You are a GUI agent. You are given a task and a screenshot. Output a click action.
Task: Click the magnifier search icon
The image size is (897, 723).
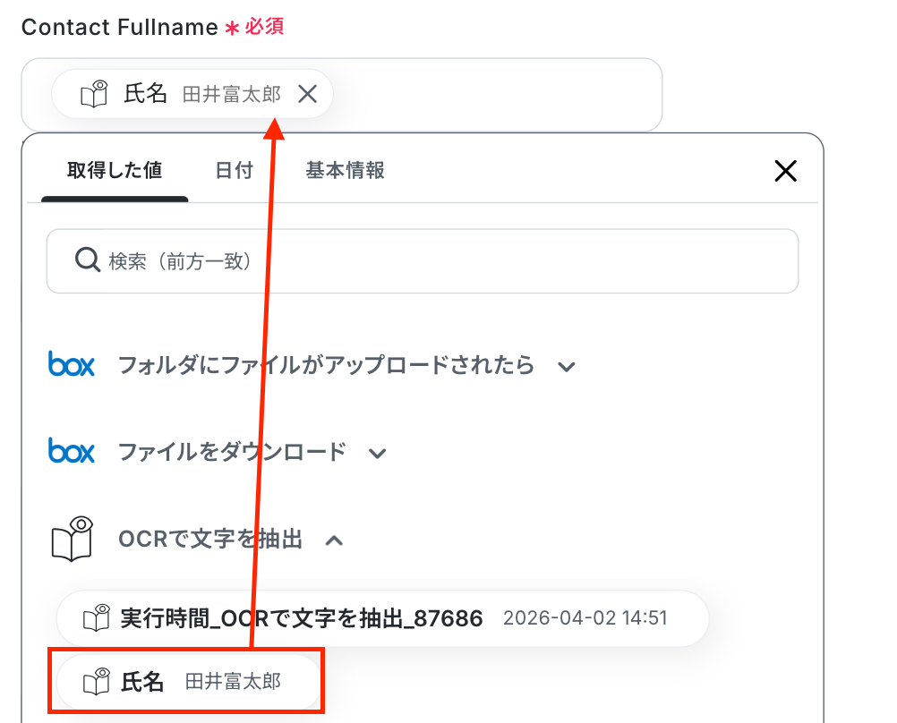[87, 260]
